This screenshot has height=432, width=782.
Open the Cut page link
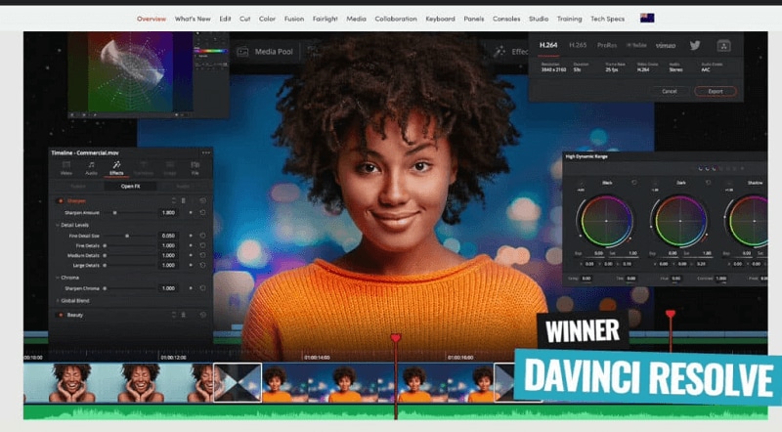point(245,19)
